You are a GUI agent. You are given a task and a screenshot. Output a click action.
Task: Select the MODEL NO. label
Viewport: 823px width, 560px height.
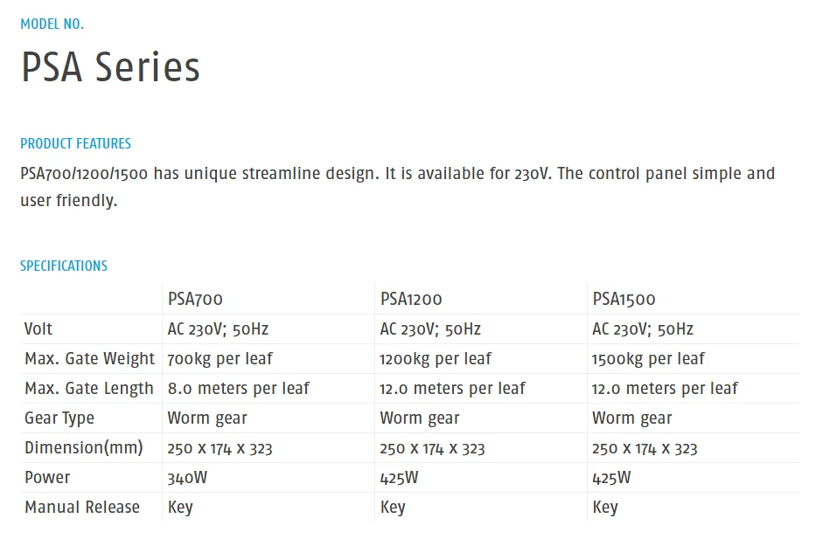(52, 24)
